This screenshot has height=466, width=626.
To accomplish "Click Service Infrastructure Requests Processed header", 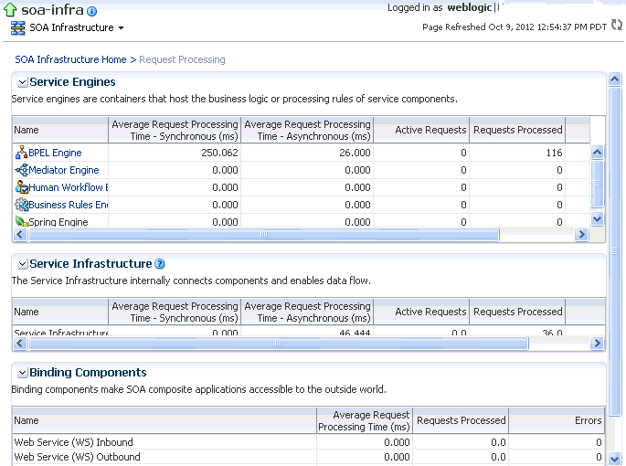I will (517, 312).
